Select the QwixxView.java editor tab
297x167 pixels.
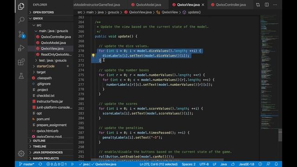click(188, 5)
